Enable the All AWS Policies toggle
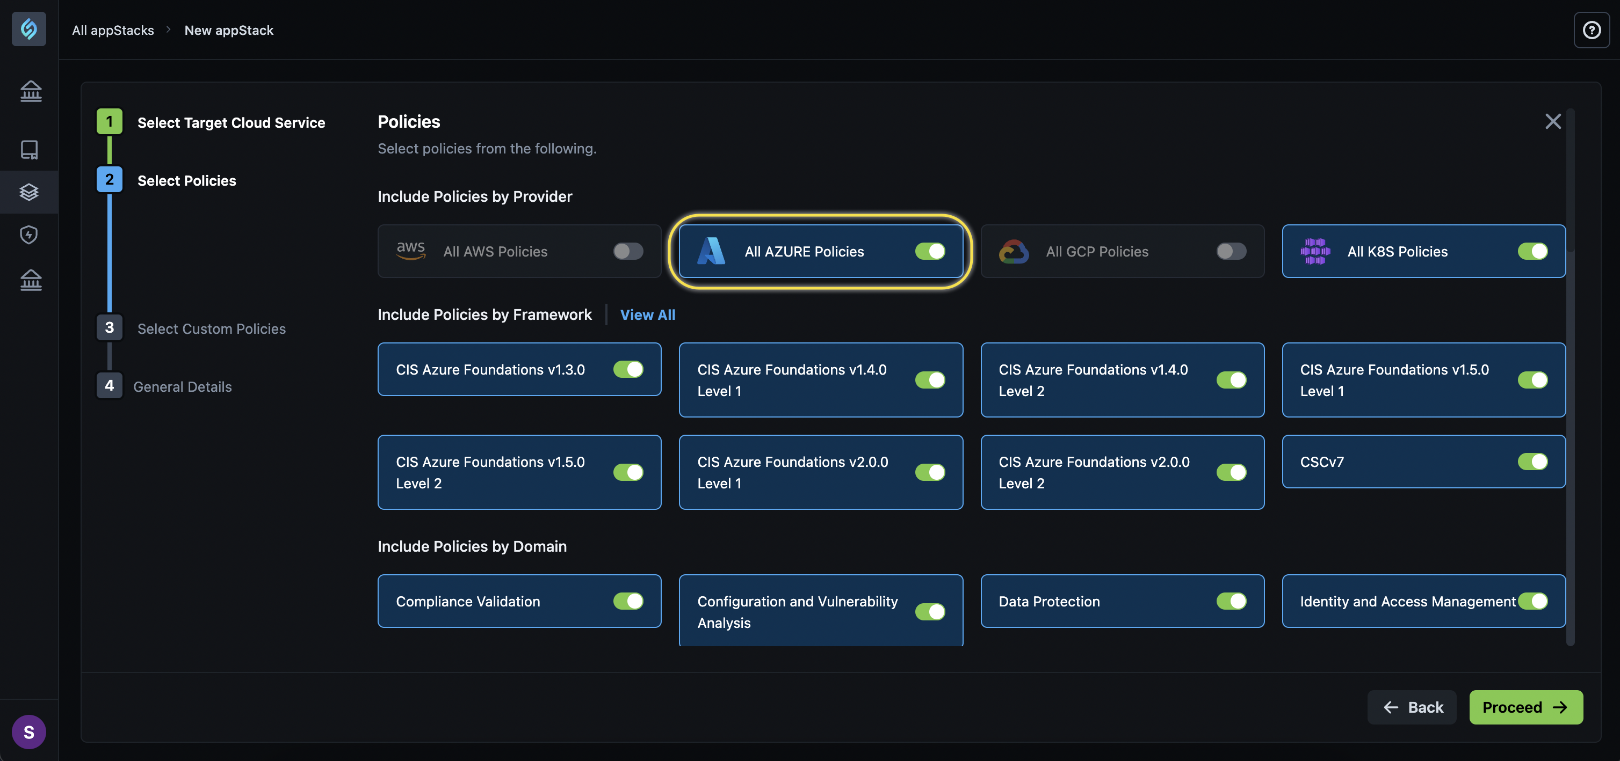The width and height of the screenshot is (1620, 761). pos(628,251)
